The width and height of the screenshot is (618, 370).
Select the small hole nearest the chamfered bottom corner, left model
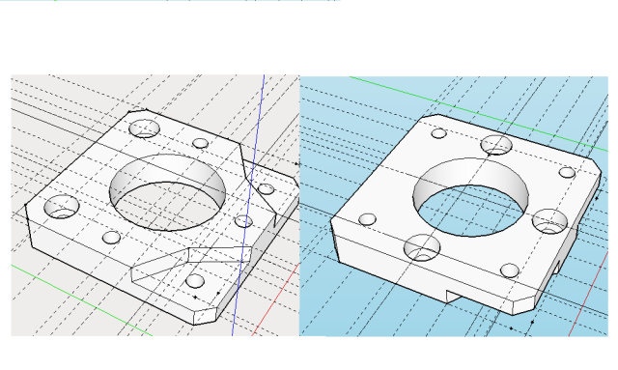(195, 281)
